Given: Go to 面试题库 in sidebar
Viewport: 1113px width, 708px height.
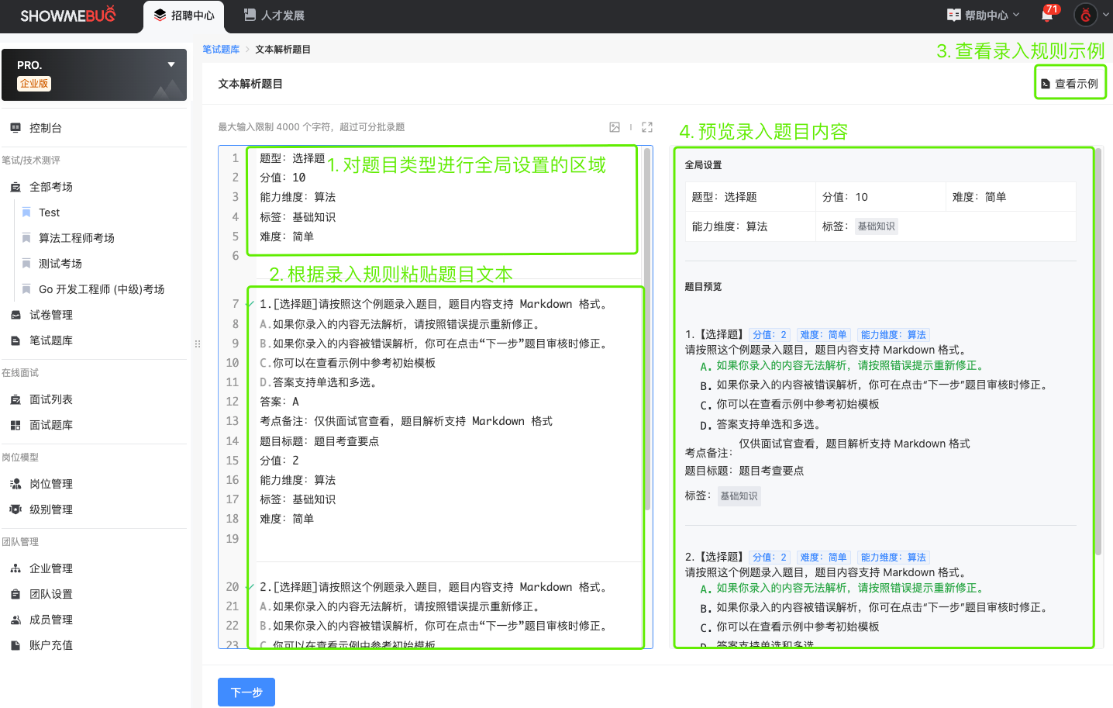Looking at the screenshot, I should [50, 425].
